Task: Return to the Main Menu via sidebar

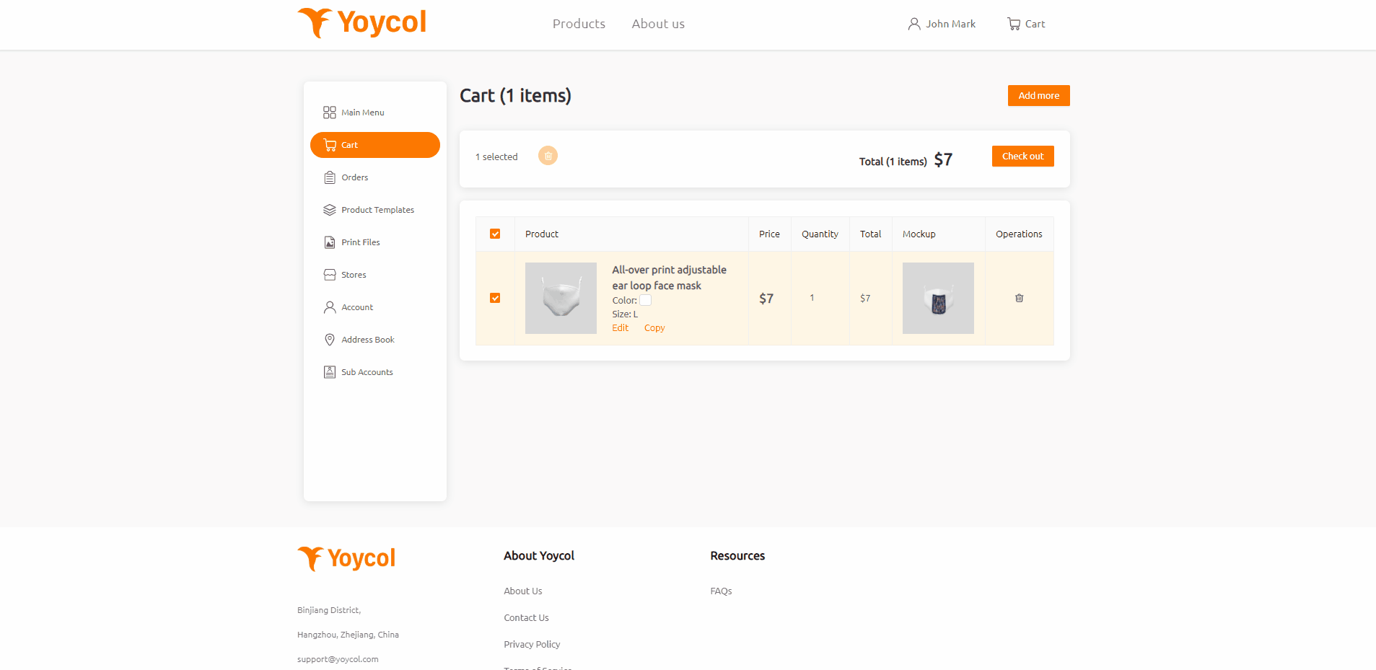Action: tap(361, 112)
